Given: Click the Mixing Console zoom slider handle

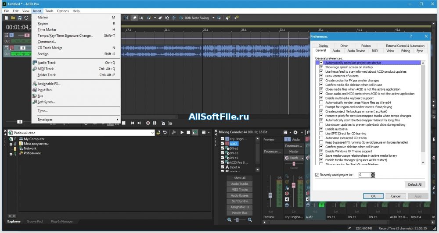Looking at the screenshot, I should pyautogui.click(x=237, y=220).
